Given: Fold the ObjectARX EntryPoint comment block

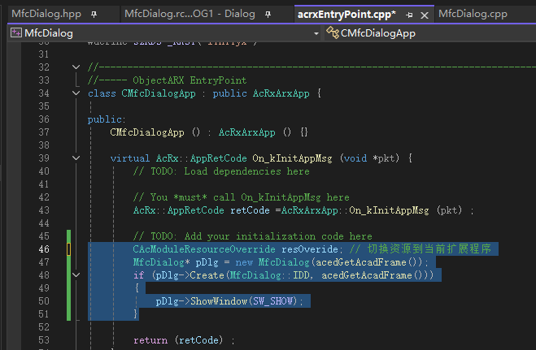Looking at the screenshot, I should [76, 67].
